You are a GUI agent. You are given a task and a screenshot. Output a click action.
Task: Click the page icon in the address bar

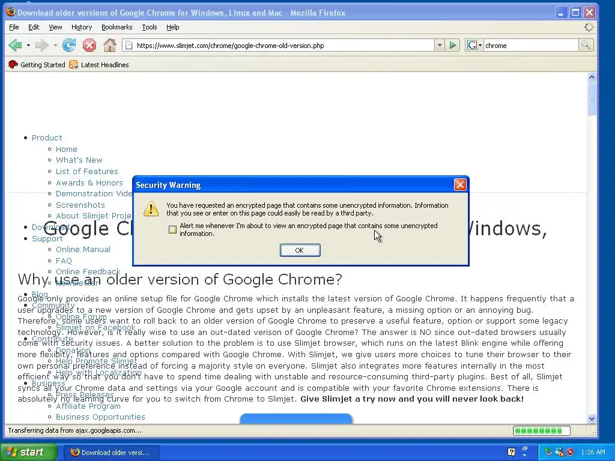129,46
